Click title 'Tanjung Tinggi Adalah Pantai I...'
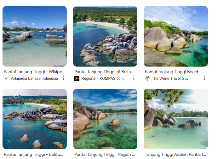The width and height of the screenshot is (218, 159). pyautogui.click(x=175, y=154)
